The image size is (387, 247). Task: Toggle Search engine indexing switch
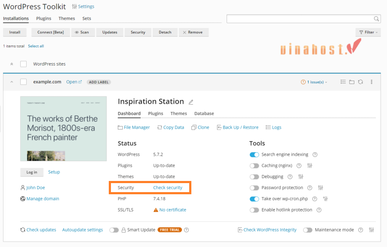[254, 154]
